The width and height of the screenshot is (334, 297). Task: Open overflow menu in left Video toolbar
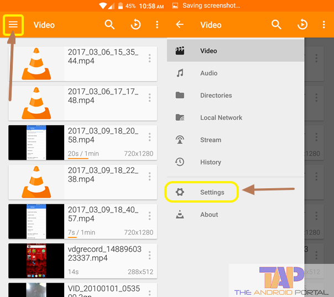[x=157, y=25]
